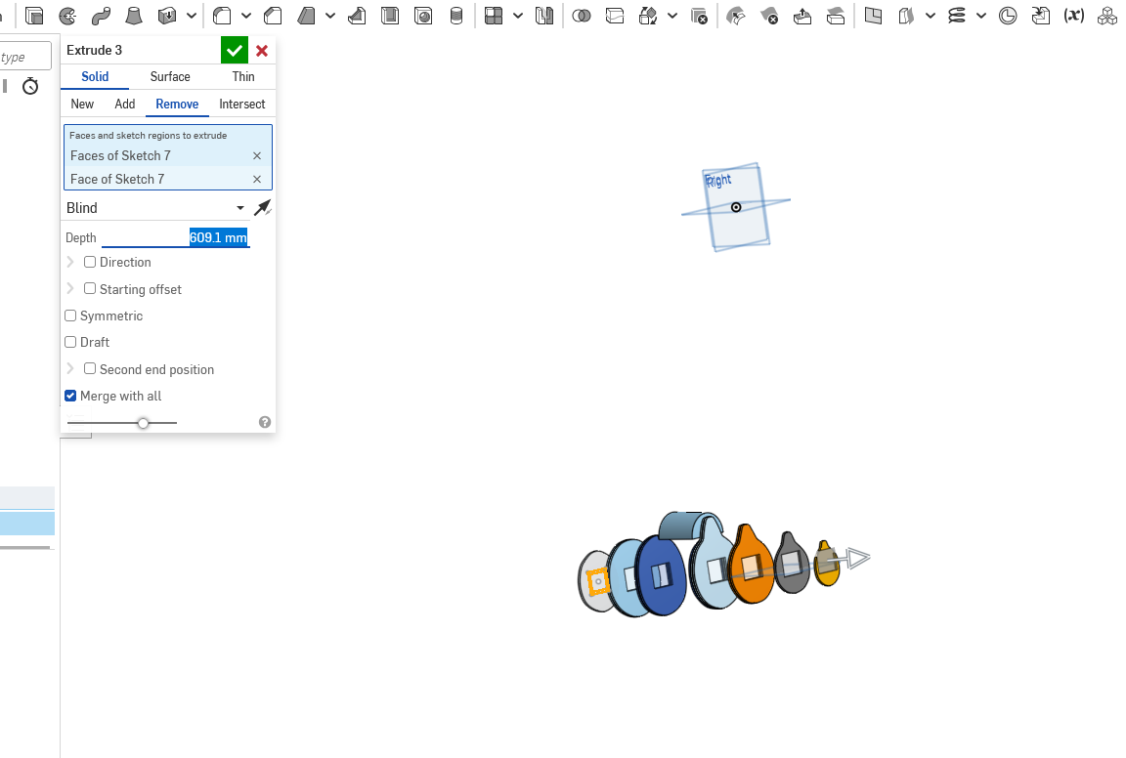Open the Draft tool dropdown arrow
The image size is (1126, 758).
tap(330, 16)
